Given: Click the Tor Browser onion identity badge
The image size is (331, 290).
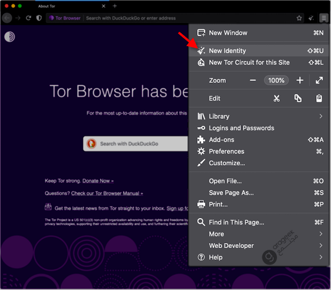Looking at the screenshot, I should (65, 18).
